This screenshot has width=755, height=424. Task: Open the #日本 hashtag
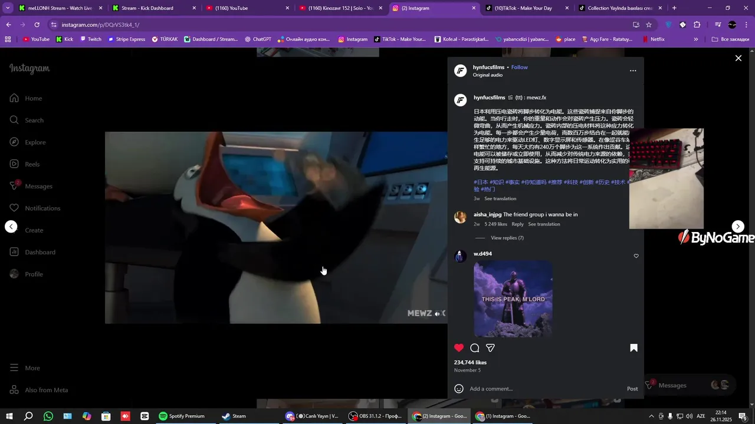coord(481,183)
